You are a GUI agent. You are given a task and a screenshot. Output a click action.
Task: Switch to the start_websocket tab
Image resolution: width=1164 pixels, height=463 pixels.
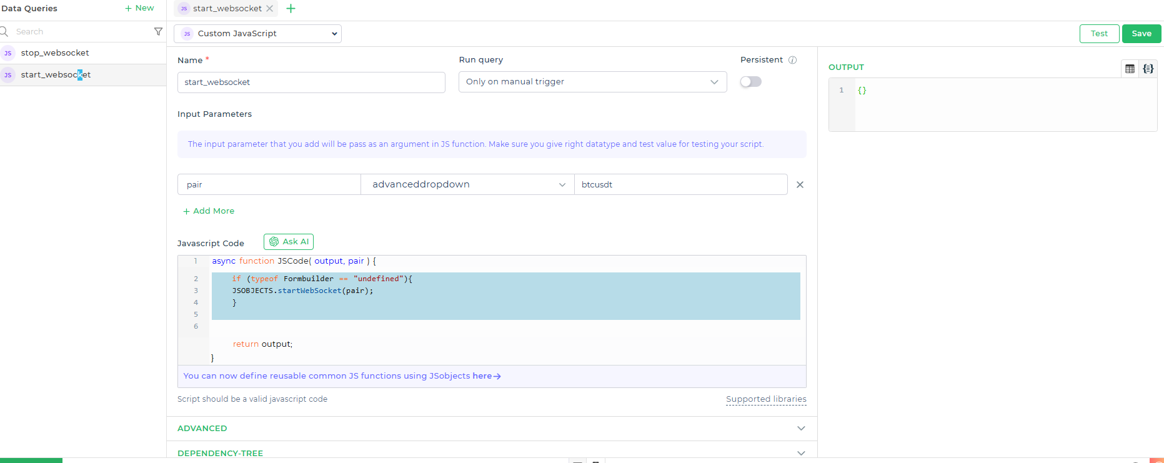(227, 9)
